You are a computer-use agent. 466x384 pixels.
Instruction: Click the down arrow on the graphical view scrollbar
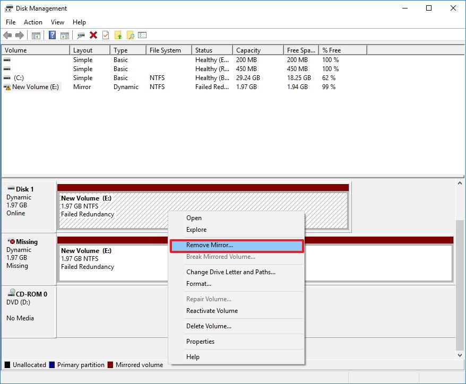point(460,355)
